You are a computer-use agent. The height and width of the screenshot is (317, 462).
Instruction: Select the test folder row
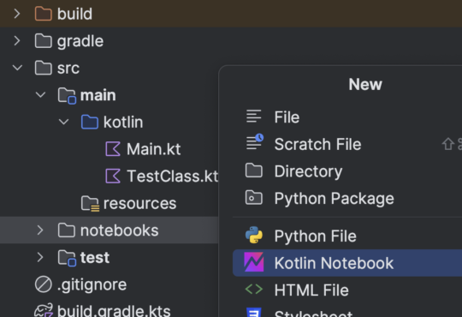109,257
